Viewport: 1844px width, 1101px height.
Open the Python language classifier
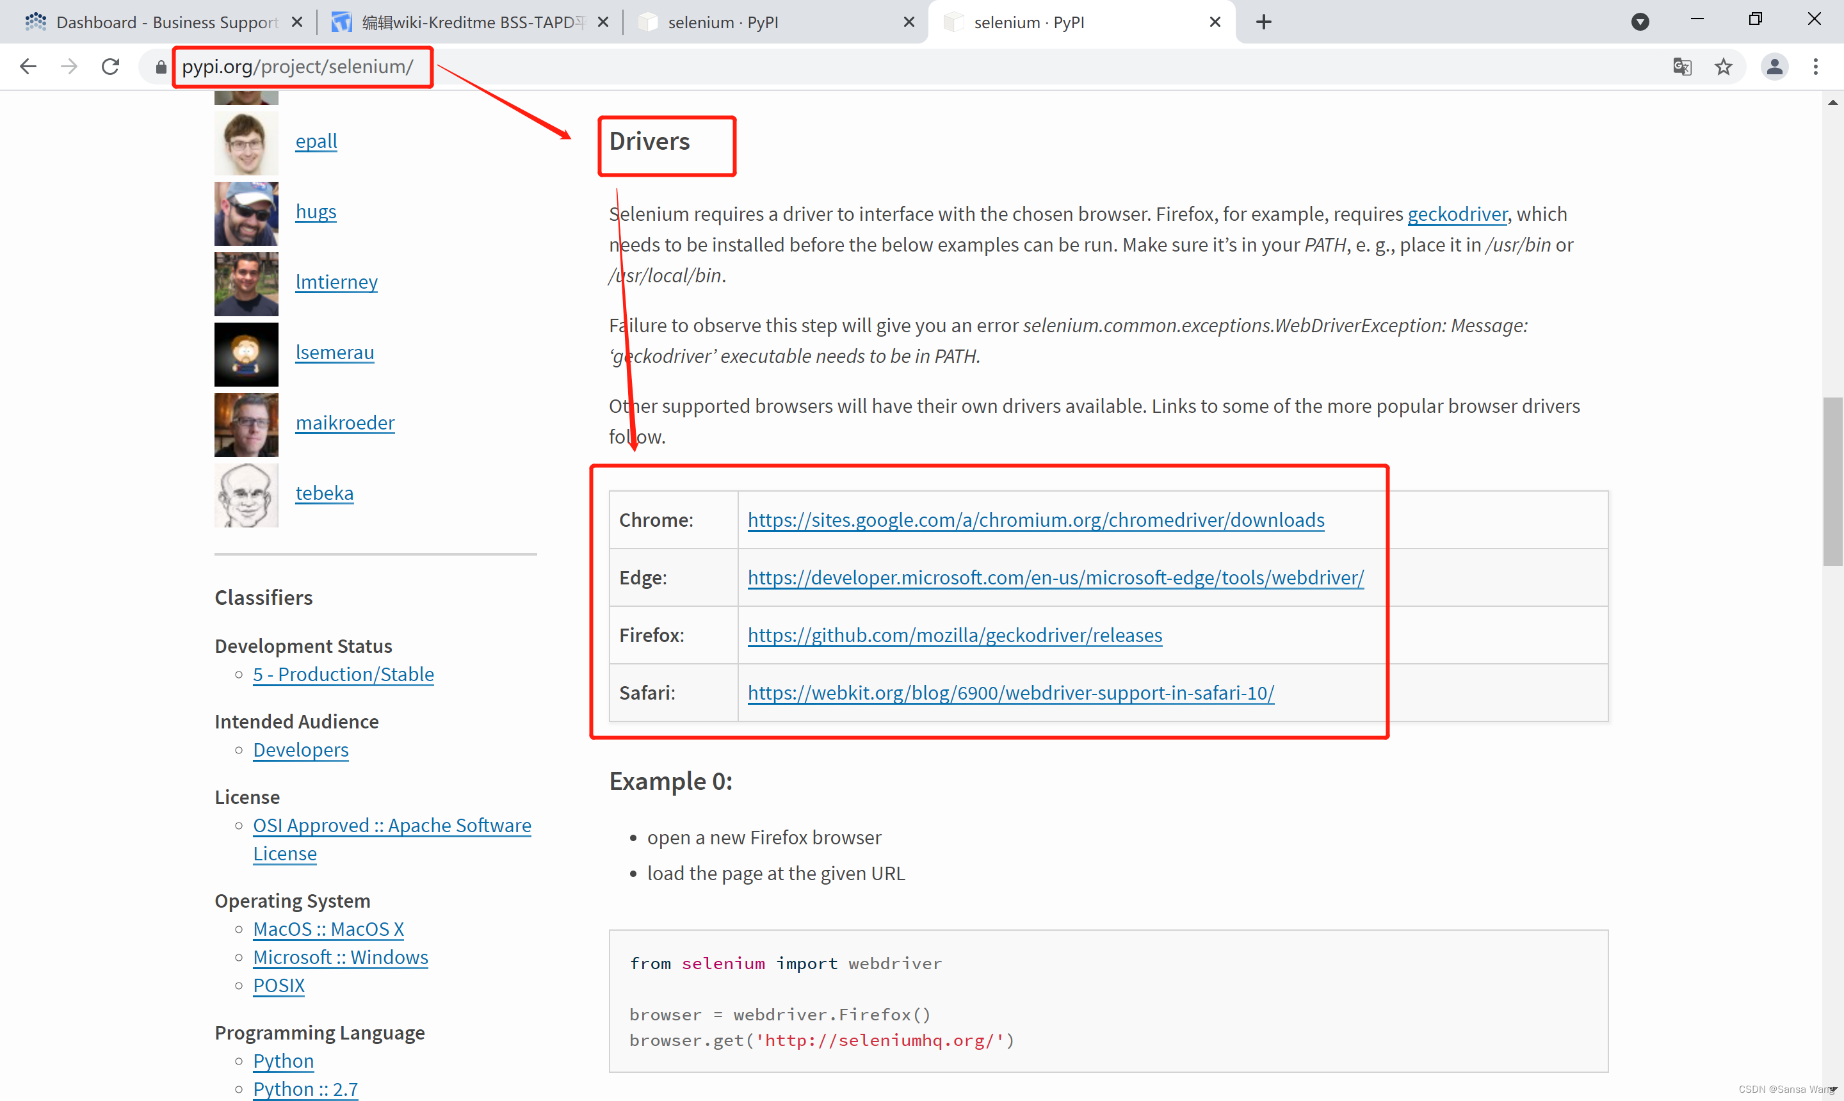pos(284,1062)
